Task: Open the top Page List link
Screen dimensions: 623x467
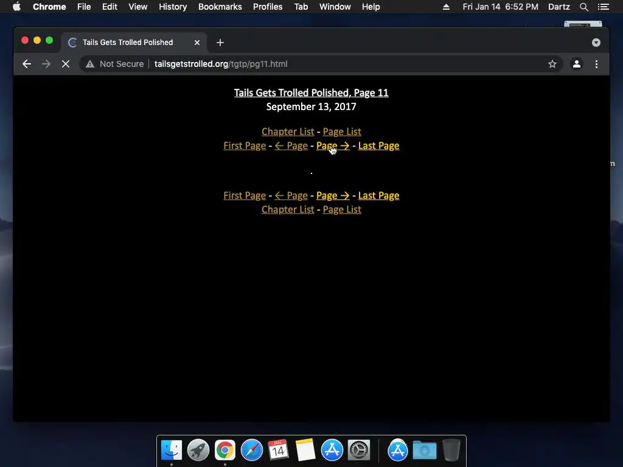Action: click(342, 131)
